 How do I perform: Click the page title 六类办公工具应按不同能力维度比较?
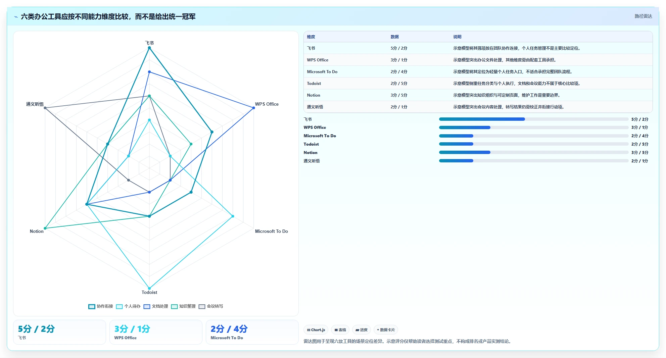(x=108, y=16)
